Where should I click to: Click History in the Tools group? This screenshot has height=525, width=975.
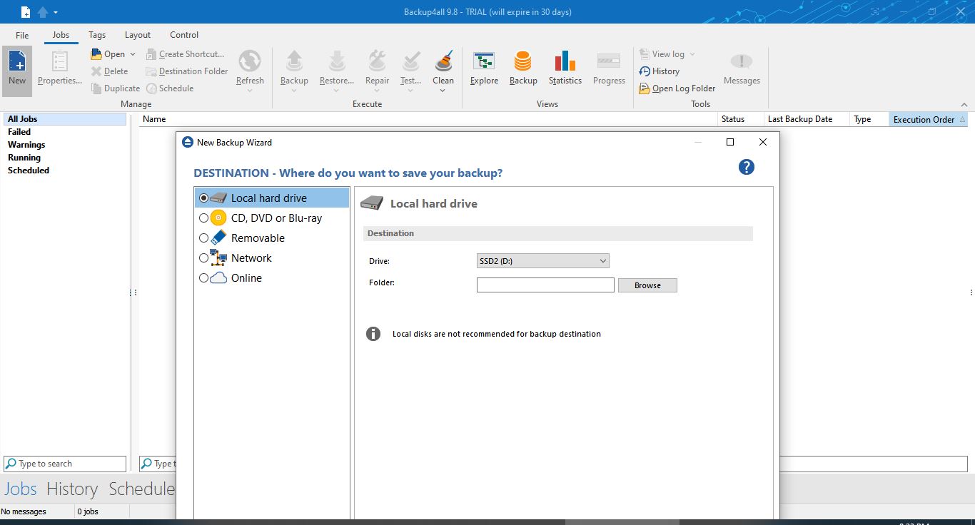click(660, 71)
